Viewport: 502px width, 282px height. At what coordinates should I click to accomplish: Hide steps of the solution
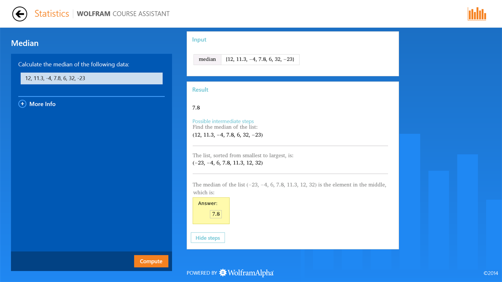coord(208,238)
